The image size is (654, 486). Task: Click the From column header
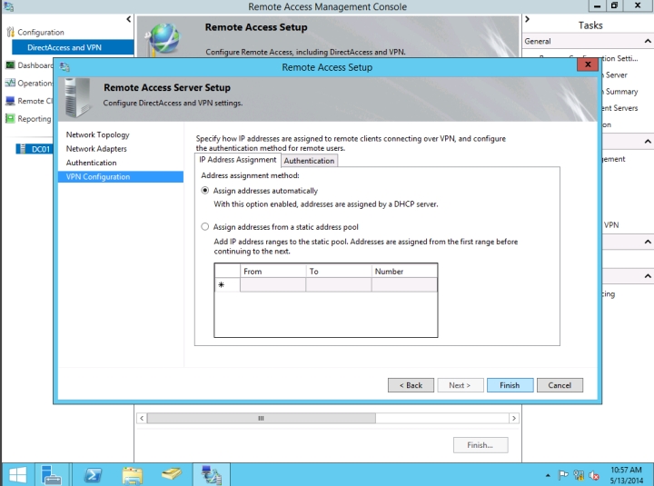click(272, 271)
